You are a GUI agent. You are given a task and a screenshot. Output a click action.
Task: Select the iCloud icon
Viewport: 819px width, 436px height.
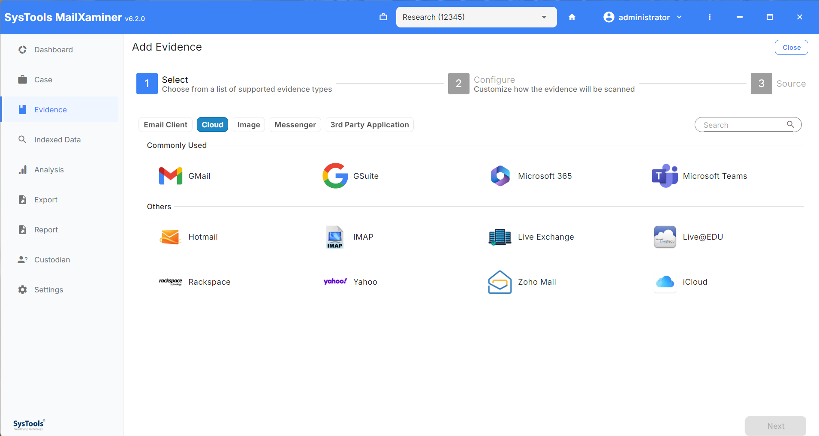[x=665, y=282]
